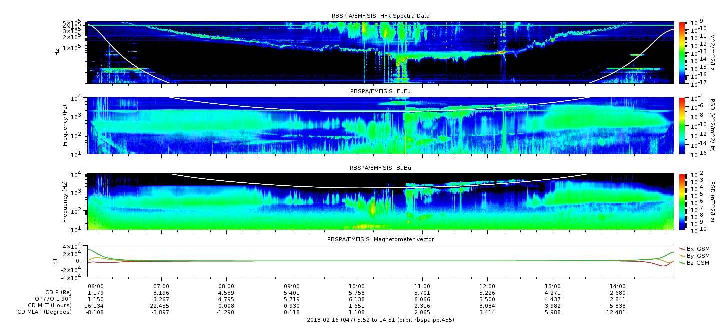Click the Bx_GSM red legend line marker
Viewport: 723px width, 328px height.
coord(682,248)
